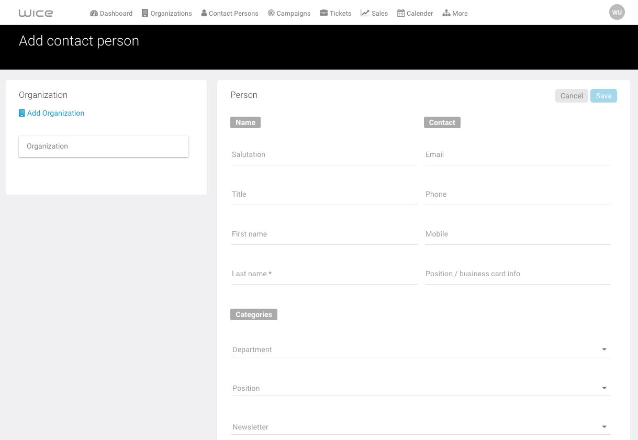Click the Wice logo

pyautogui.click(x=36, y=13)
